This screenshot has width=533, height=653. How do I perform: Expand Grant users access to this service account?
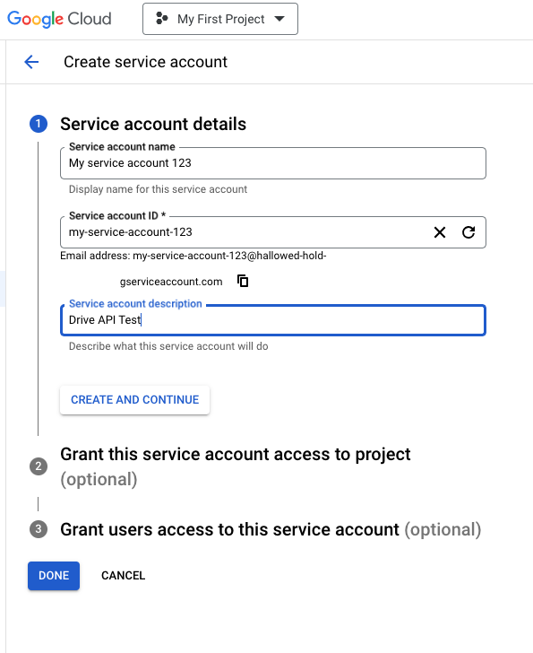[271, 529]
